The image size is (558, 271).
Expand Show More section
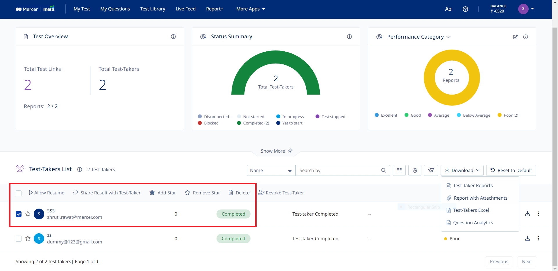click(x=273, y=151)
